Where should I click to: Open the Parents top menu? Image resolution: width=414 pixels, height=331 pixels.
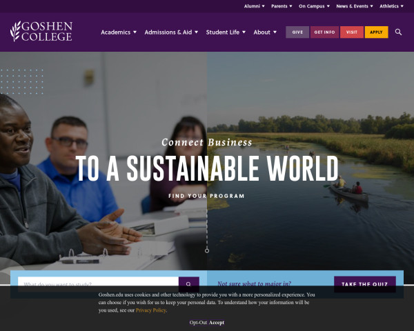[282, 6]
